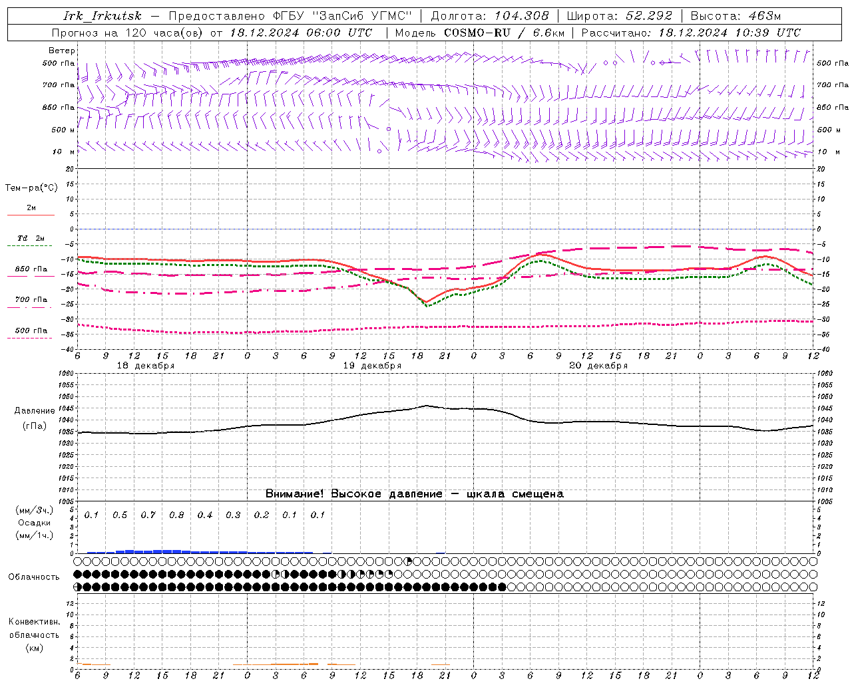
Task: Click the precipitation value "0.4"
Action: pos(204,515)
